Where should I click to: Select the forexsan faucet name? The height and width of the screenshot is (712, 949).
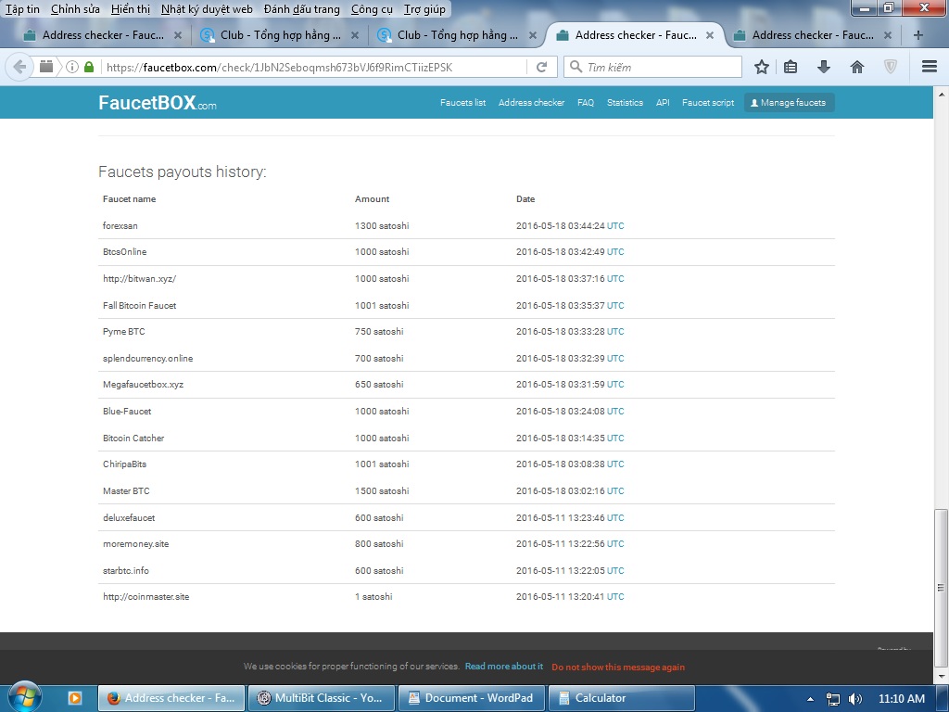[120, 226]
